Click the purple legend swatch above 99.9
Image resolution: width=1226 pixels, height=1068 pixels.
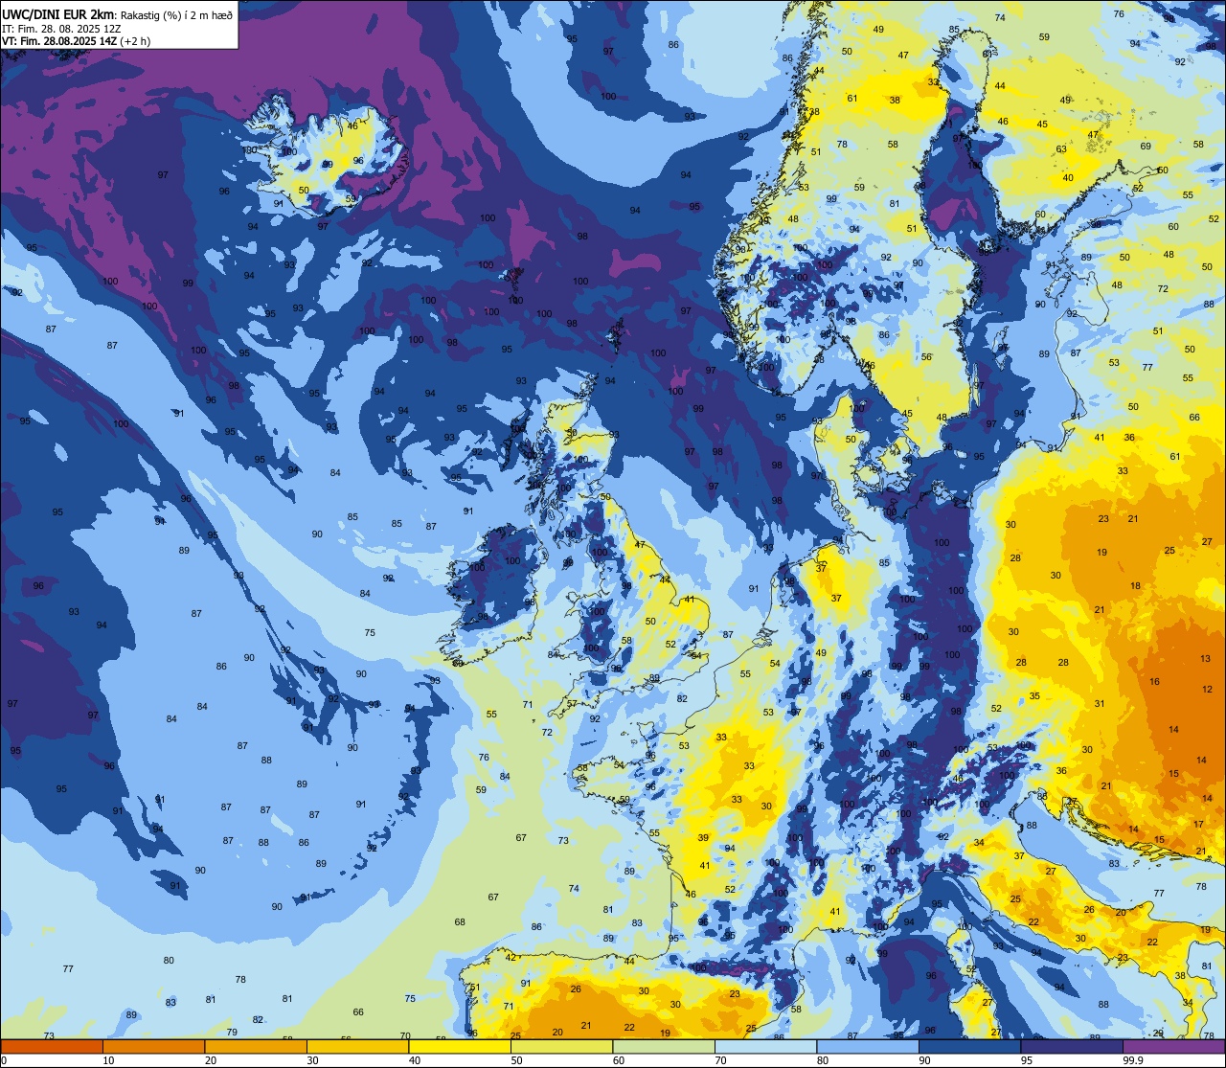point(1173,1046)
